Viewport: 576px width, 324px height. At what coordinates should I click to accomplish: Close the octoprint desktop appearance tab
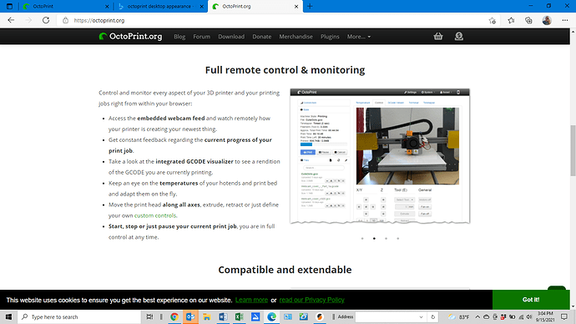[202, 6]
